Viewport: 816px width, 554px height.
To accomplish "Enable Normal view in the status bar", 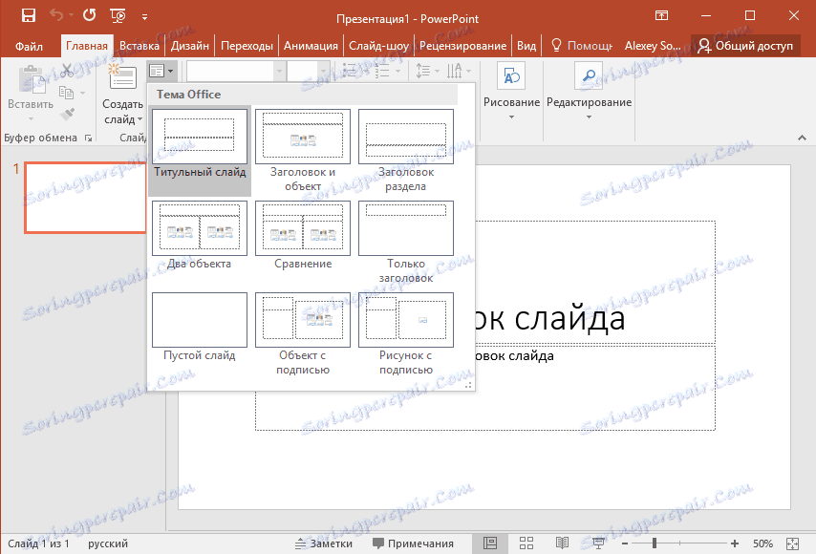I will [490, 543].
